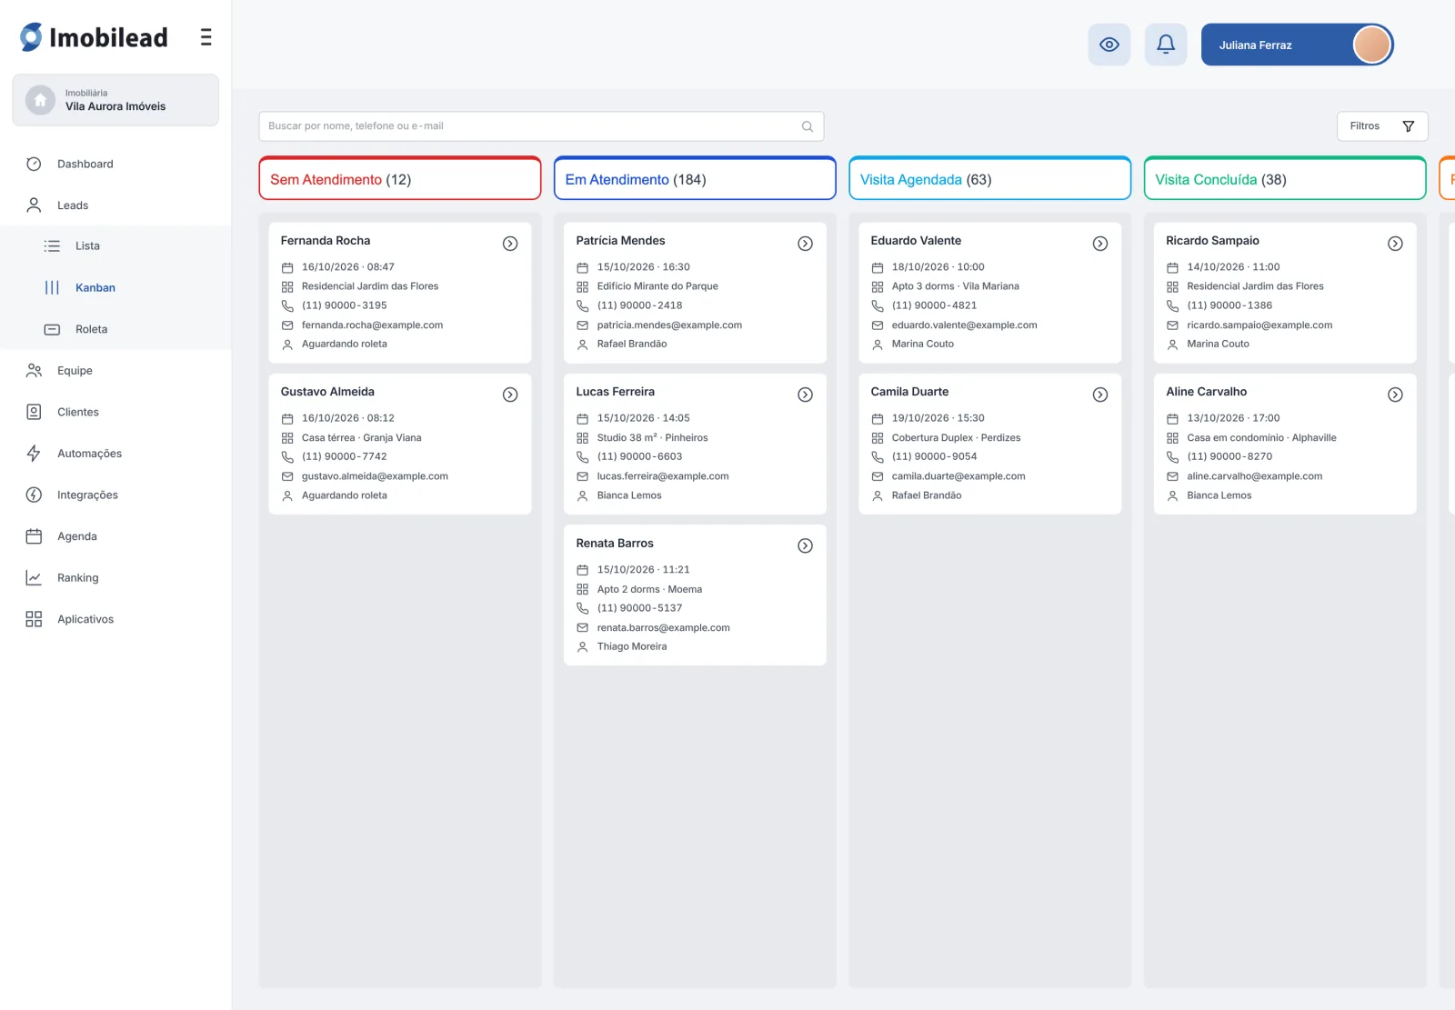Image resolution: width=1455 pixels, height=1010 pixels.
Task: Click the Juliana Ferraz profile avatar
Action: coord(1371,45)
